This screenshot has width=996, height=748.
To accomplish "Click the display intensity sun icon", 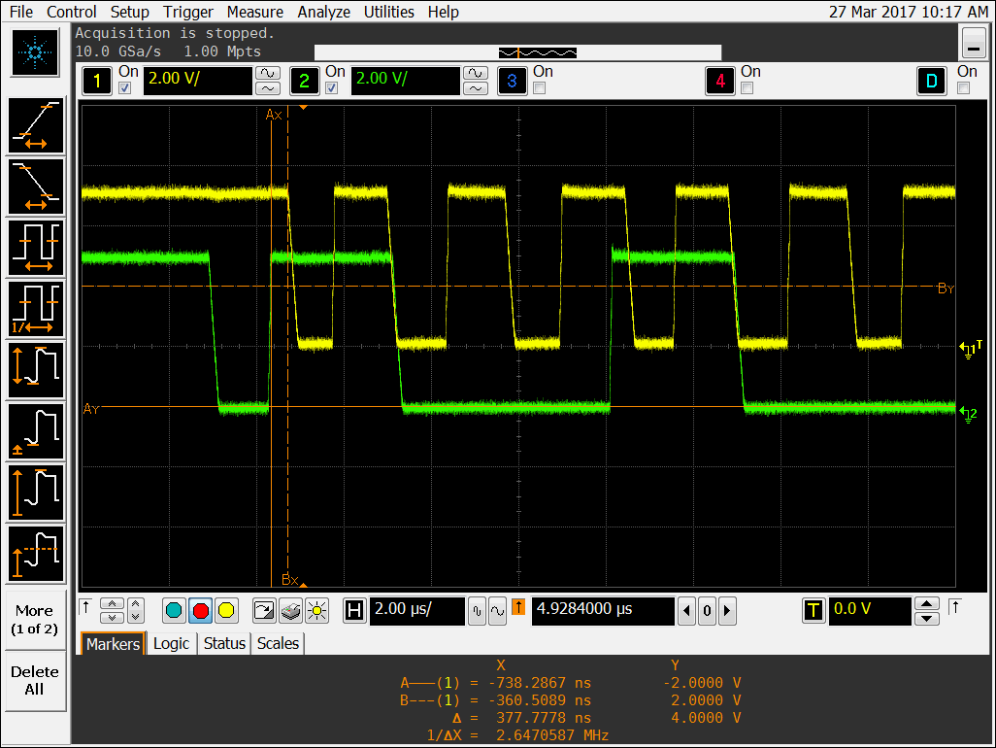I will coord(316,611).
